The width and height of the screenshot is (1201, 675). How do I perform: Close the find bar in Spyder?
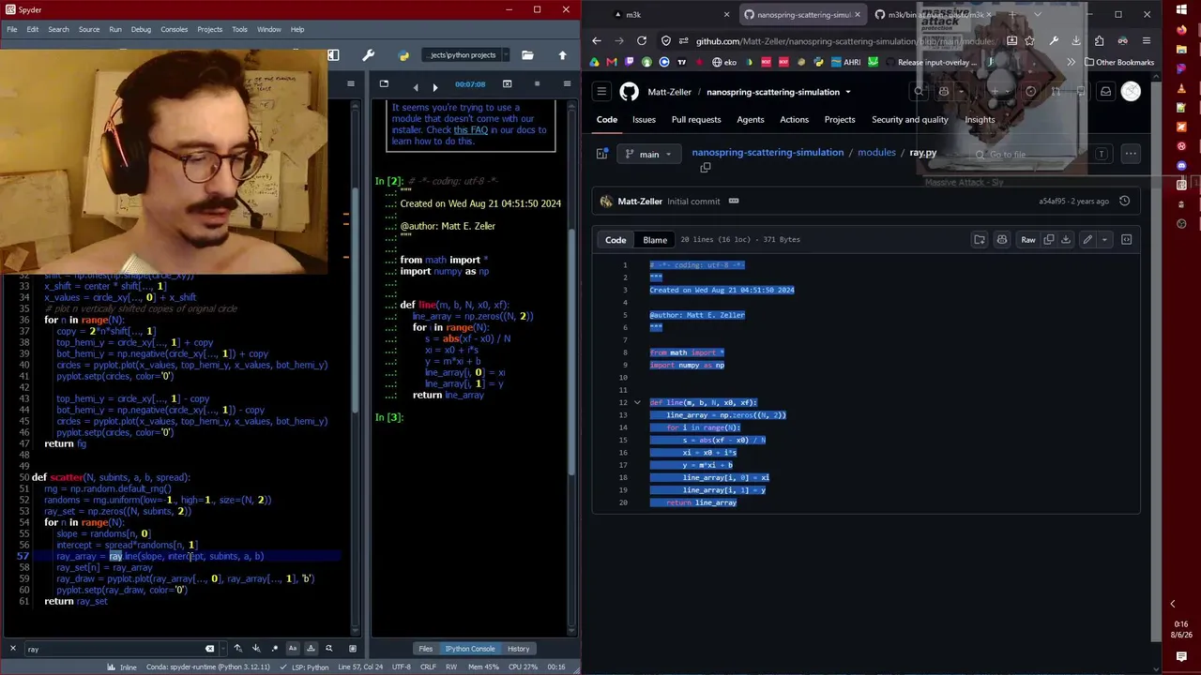coord(12,649)
